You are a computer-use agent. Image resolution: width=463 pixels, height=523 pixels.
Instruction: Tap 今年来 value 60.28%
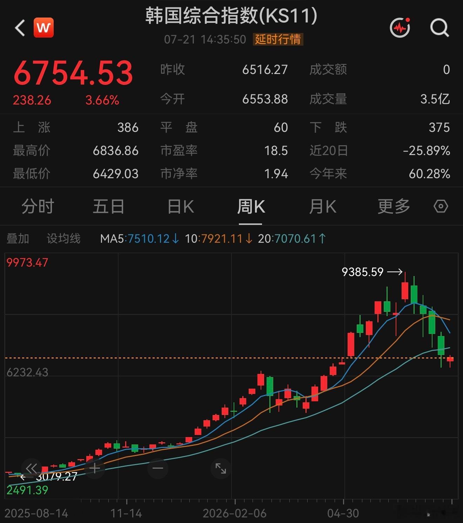coord(429,174)
